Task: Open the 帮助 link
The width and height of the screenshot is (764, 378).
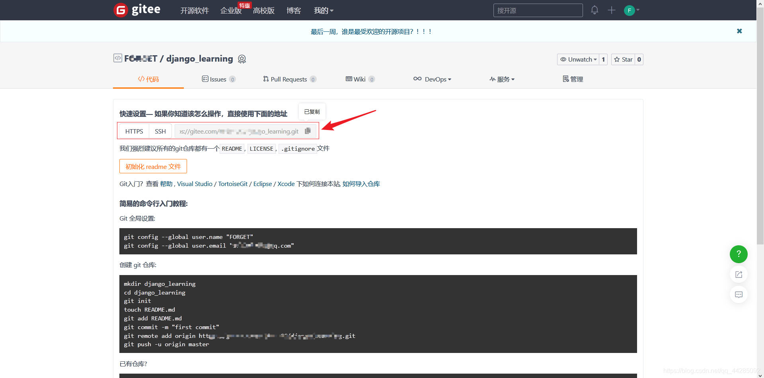Action: click(166, 184)
